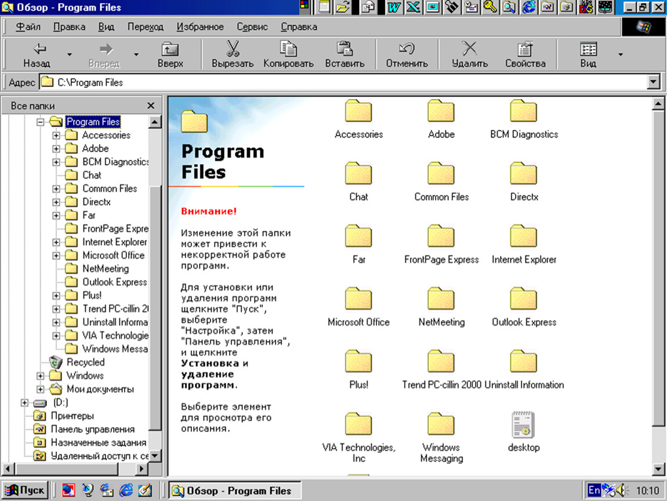The height and width of the screenshot is (501, 667).
Task: Launch Word from the Office shortcut bar
Action: tap(393, 7)
